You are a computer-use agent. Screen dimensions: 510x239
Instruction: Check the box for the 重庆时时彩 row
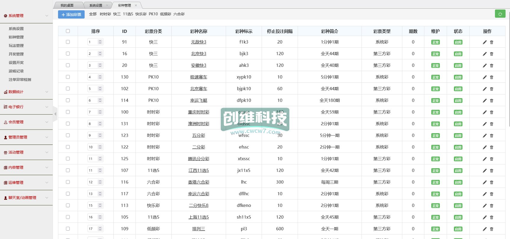(68, 112)
